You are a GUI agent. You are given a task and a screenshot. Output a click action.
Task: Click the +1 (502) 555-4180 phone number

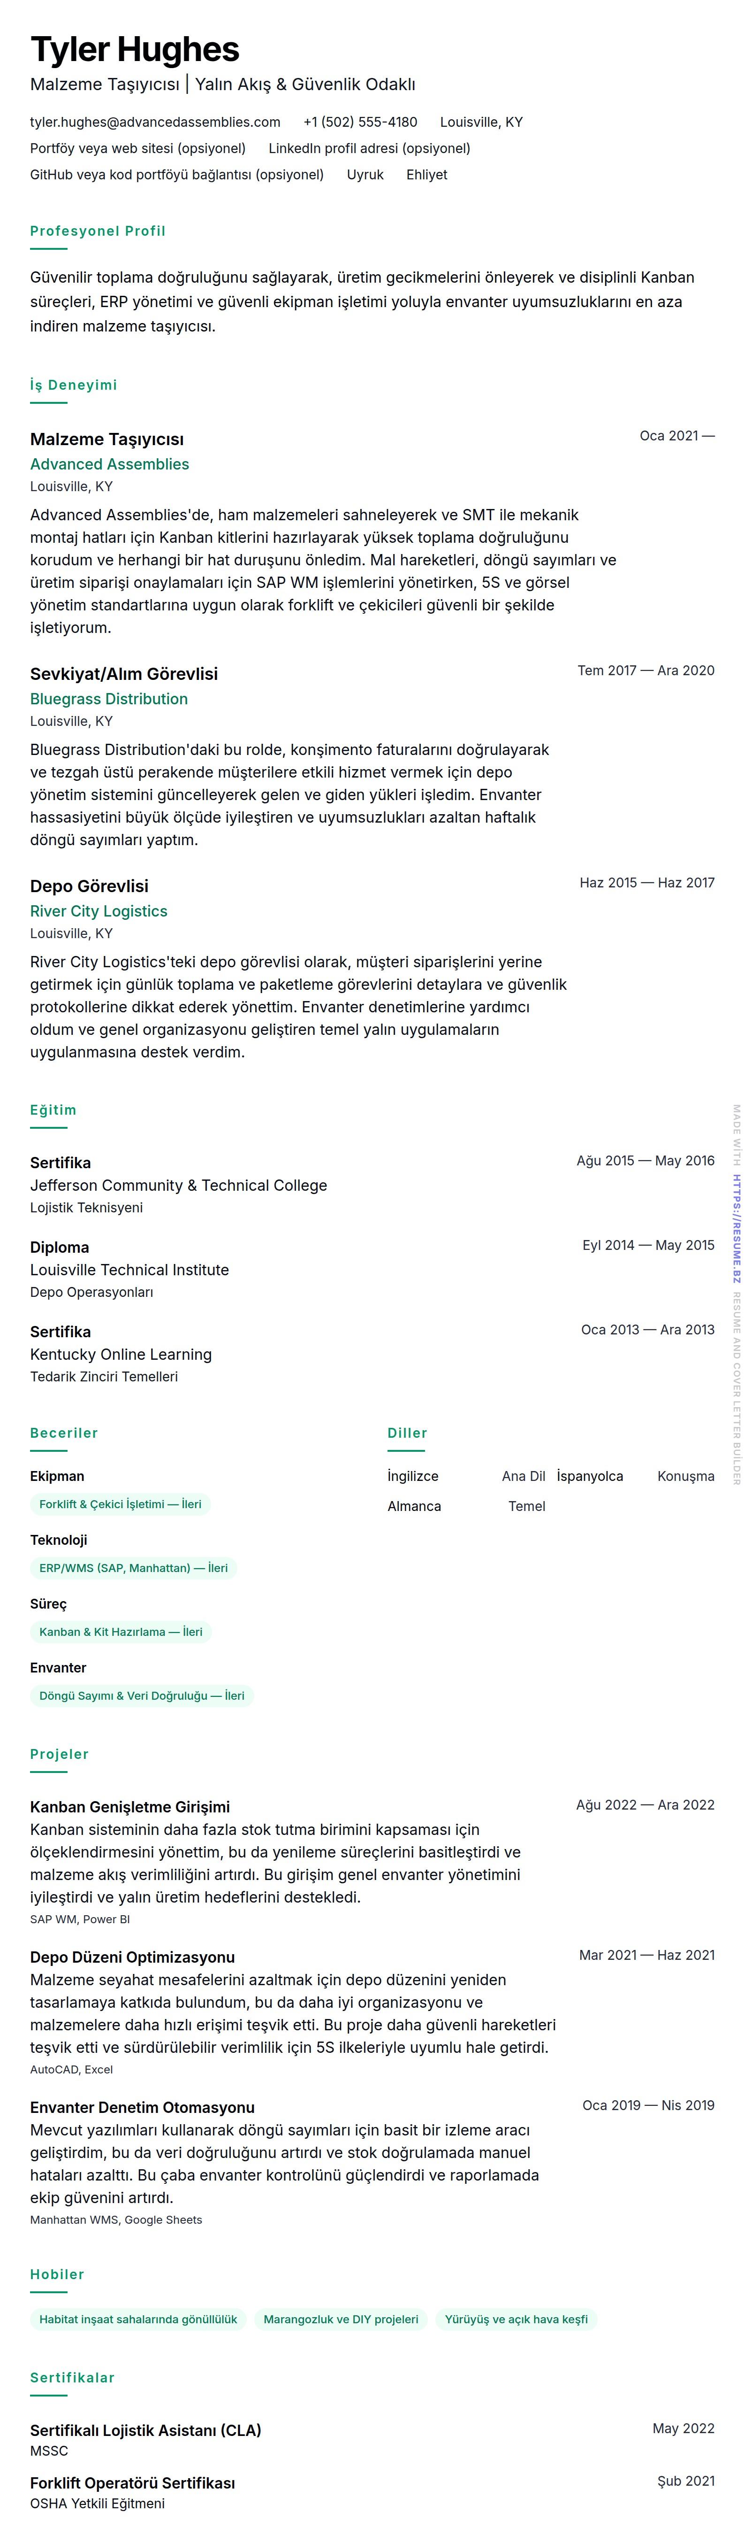click(360, 123)
